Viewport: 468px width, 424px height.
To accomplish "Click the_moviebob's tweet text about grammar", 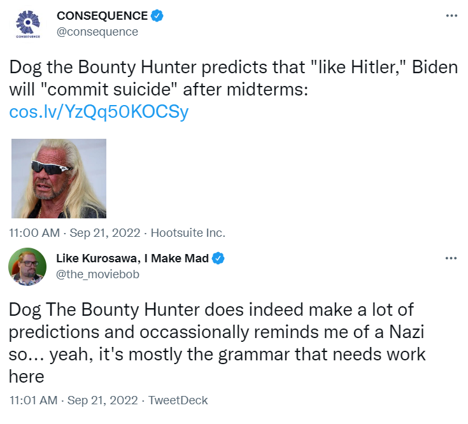I will click(x=216, y=343).
